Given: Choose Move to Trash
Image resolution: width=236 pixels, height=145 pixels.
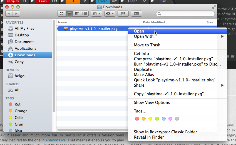Looking at the screenshot, I should [177, 45].
